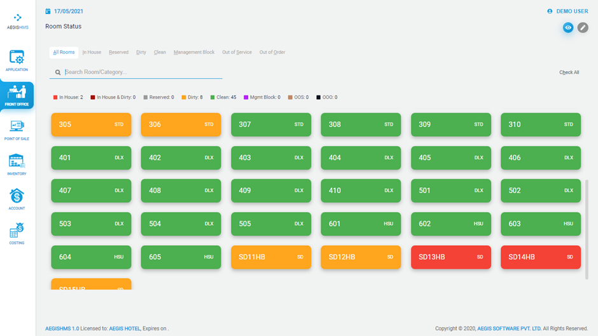
Task: Select the Management Block tab
Action: tap(194, 52)
